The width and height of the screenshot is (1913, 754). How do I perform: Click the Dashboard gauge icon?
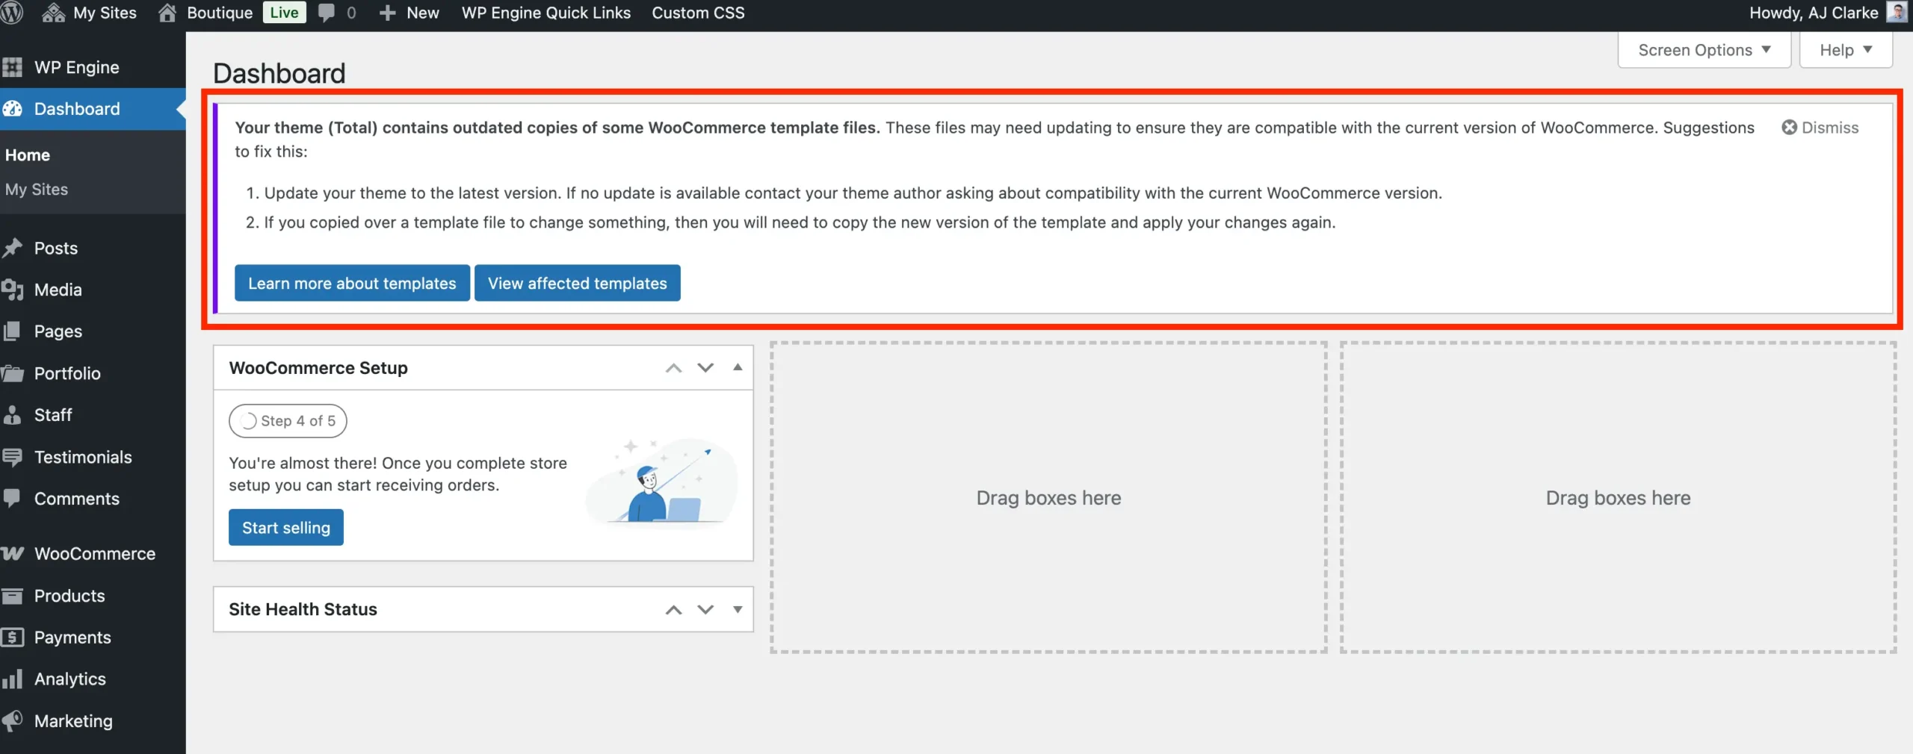coord(12,109)
